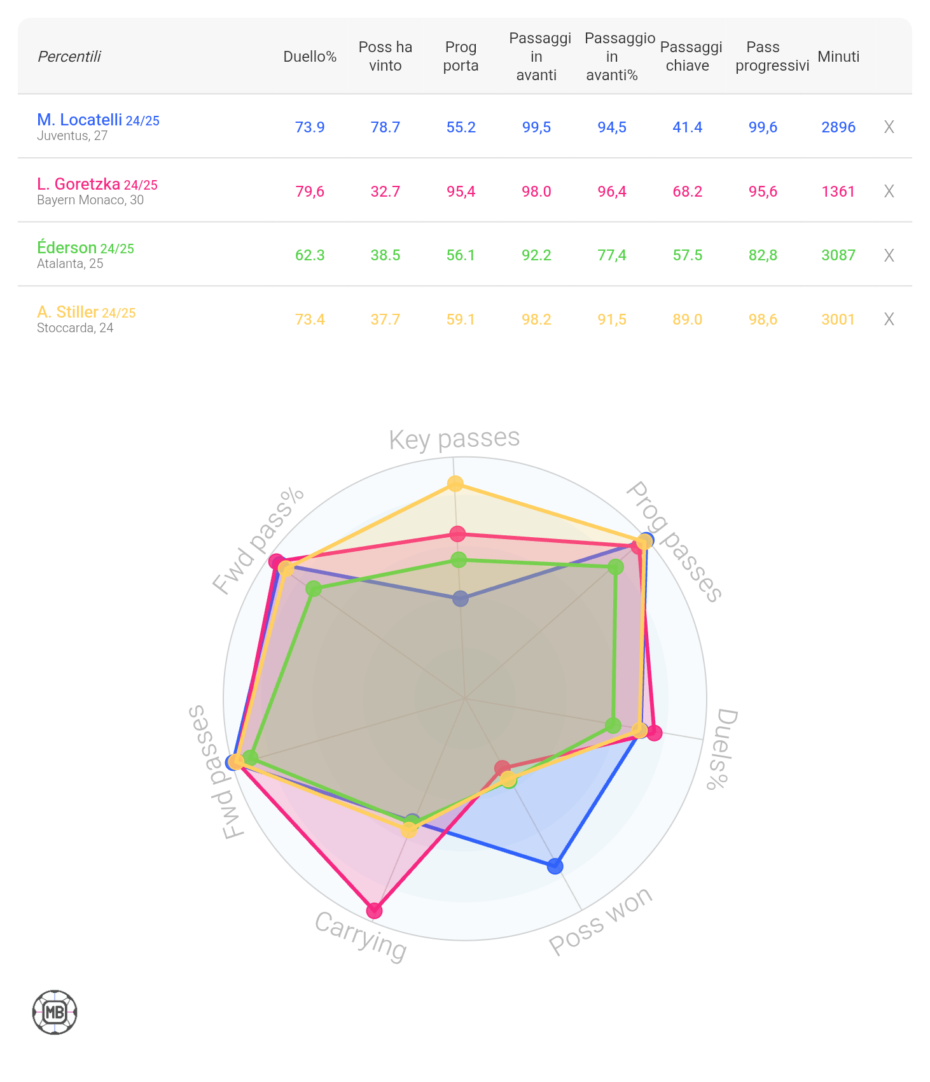Click the Key passes axis label
The height and width of the screenshot is (1082, 930).
coord(454,439)
